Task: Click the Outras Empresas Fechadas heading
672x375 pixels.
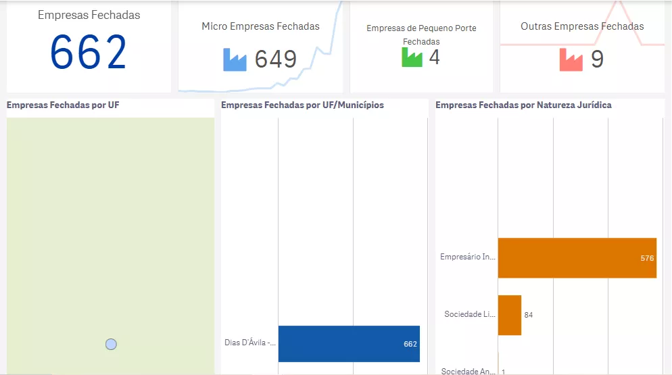Action: pos(582,26)
